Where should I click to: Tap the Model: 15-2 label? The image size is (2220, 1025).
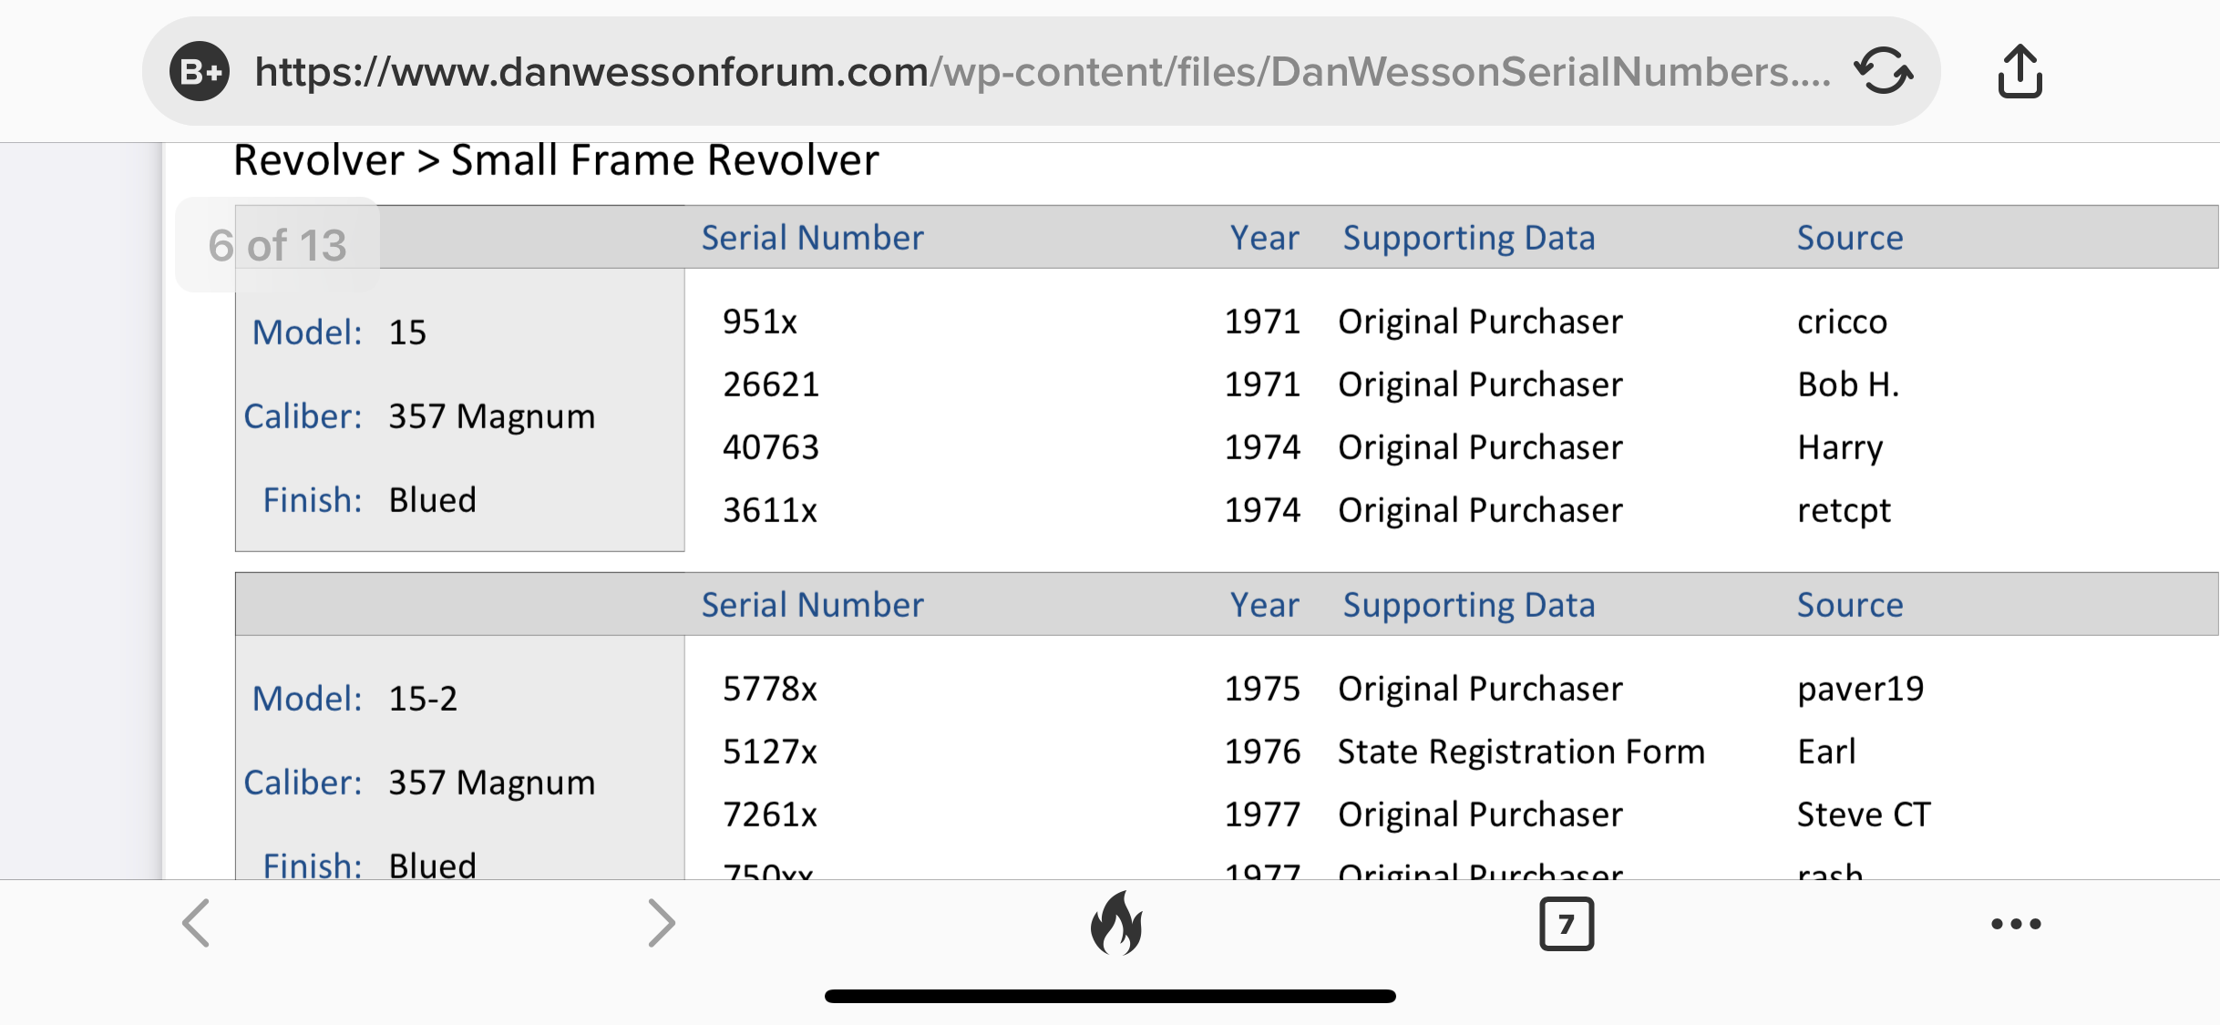pos(355,699)
